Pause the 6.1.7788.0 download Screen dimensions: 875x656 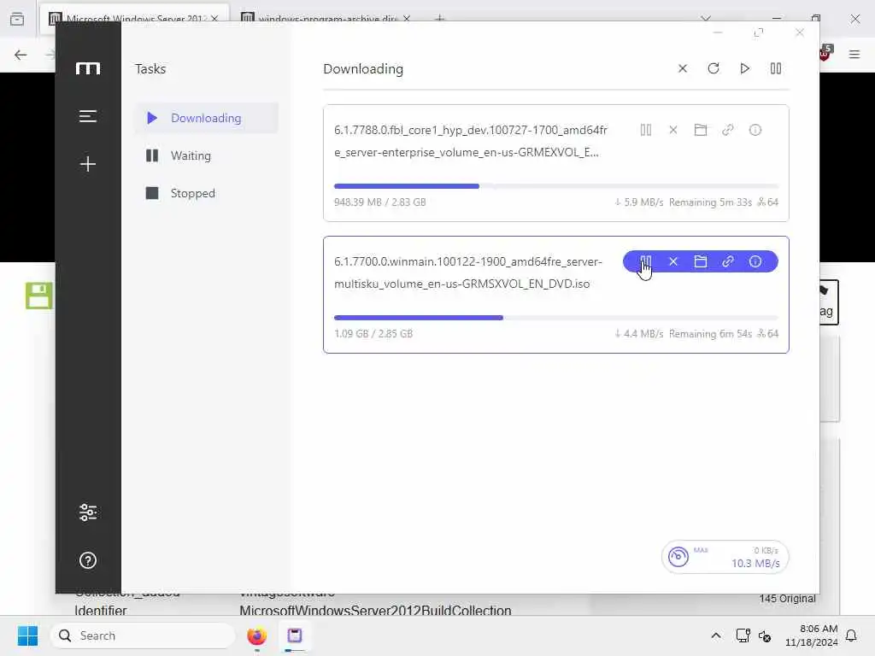tap(646, 130)
